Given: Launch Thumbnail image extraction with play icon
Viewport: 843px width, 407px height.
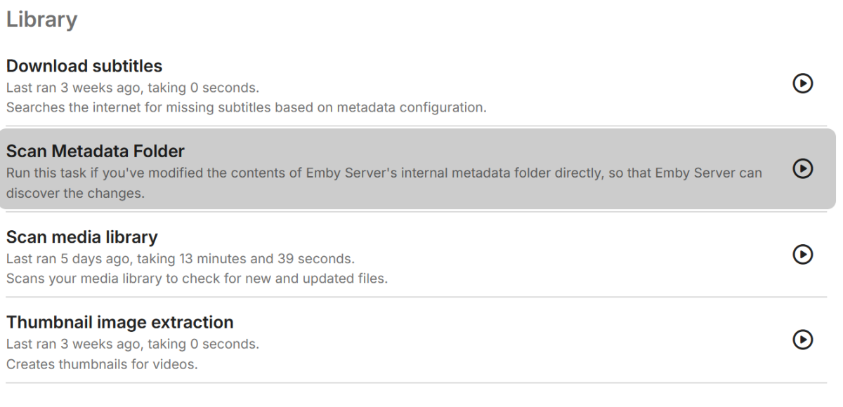Looking at the screenshot, I should click(802, 339).
